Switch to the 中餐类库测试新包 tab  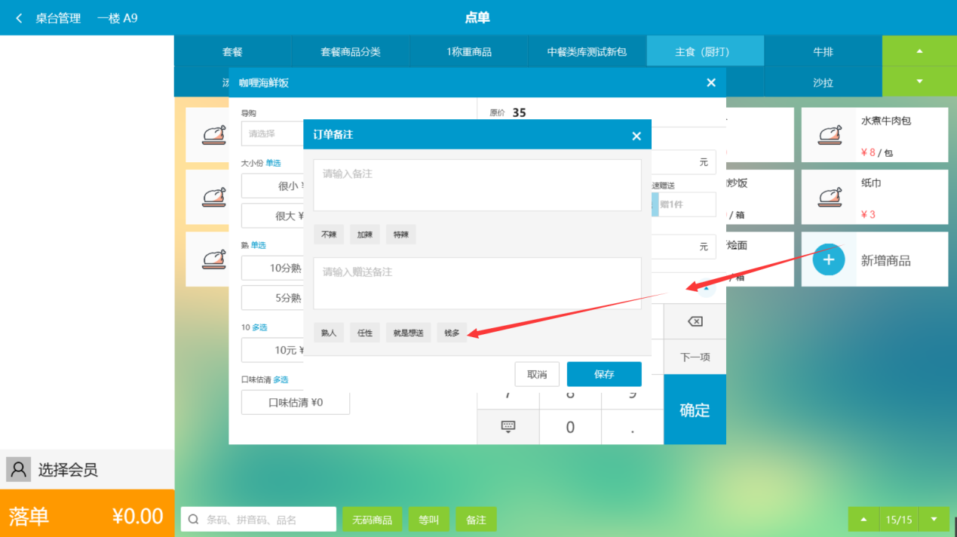587,51
